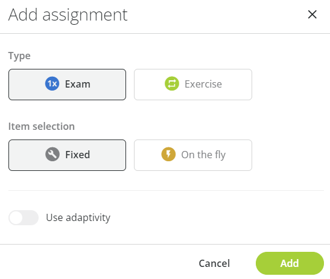Click the Type section heading
Image resolution: width=330 pixels, height=279 pixels.
pyautogui.click(x=19, y=56)
